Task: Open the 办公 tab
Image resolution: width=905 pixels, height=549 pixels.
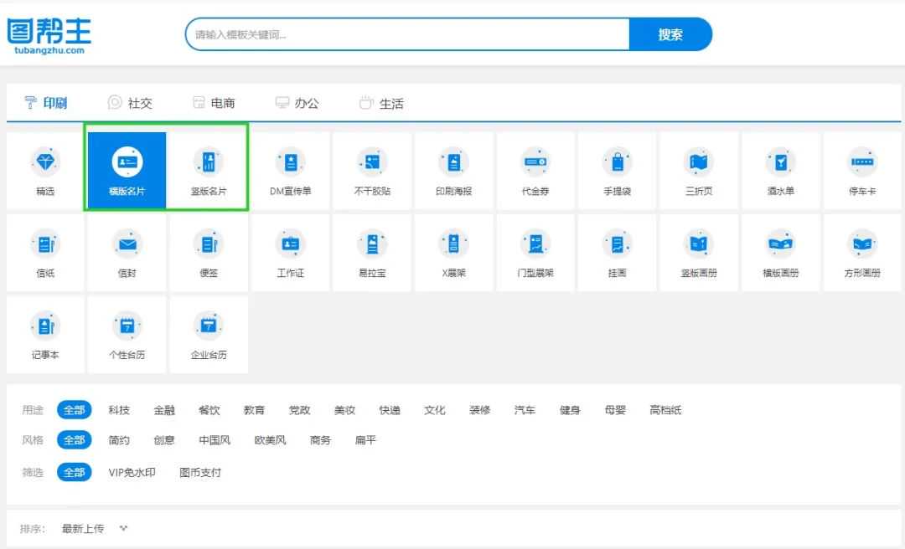Action: 297,103
